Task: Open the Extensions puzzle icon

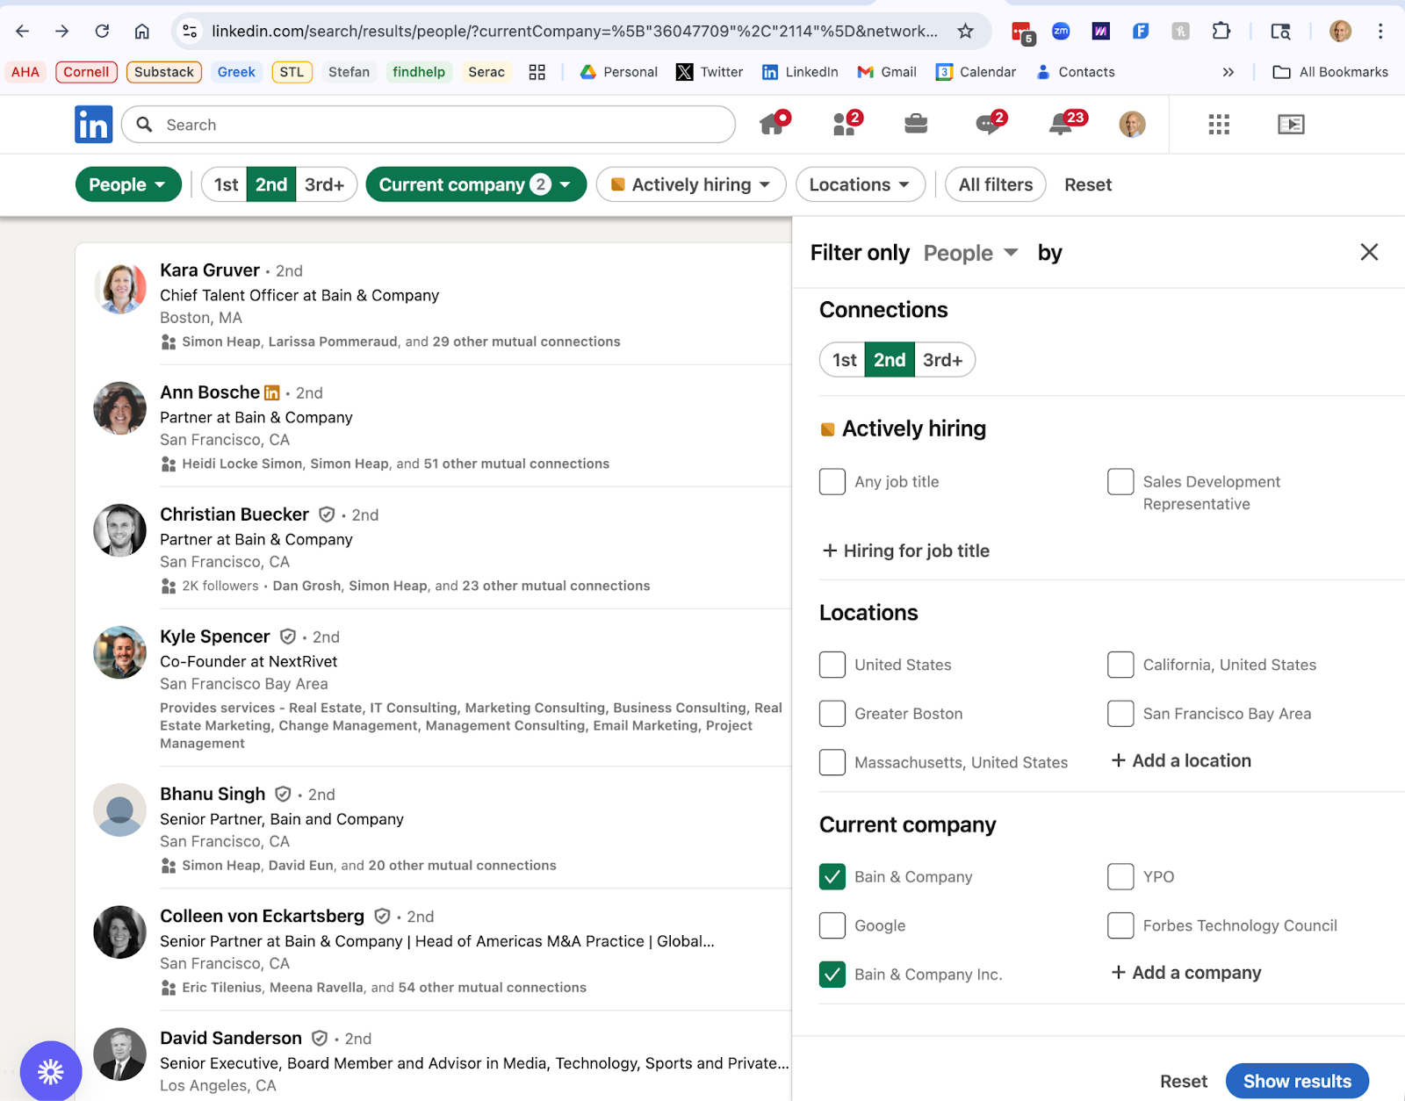Action: 1221,32
